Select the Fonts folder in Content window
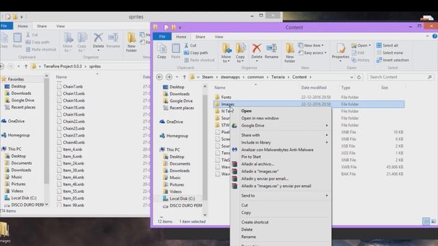 226,97
